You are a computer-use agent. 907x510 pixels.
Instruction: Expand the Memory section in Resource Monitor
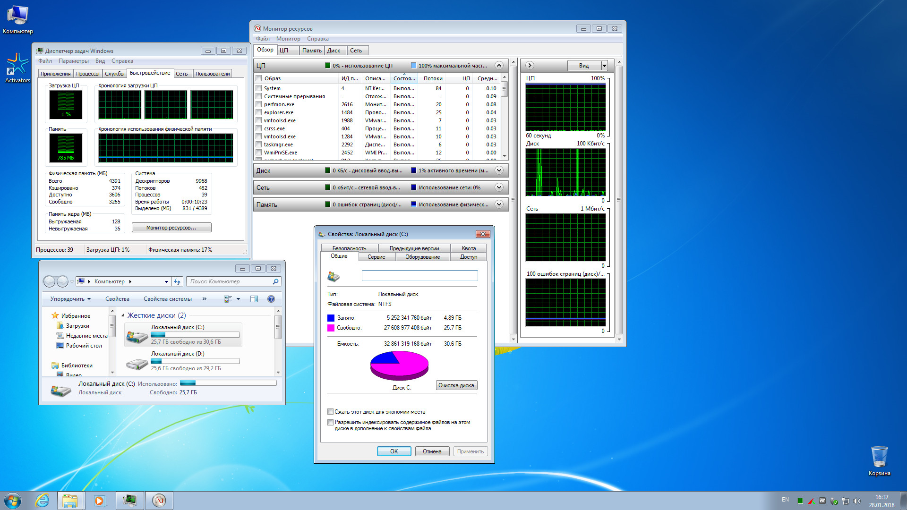click(499, 204)
